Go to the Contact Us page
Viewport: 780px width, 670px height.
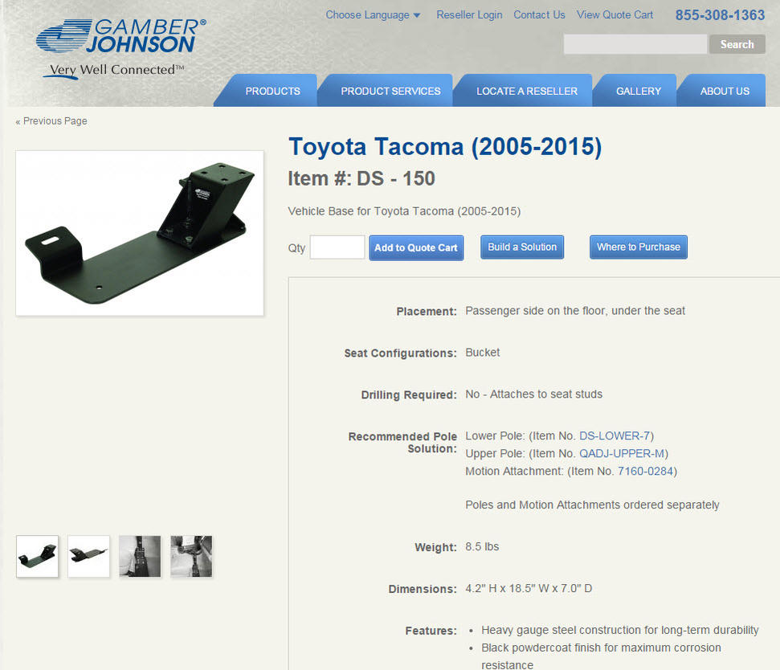(x=539, y=15)
